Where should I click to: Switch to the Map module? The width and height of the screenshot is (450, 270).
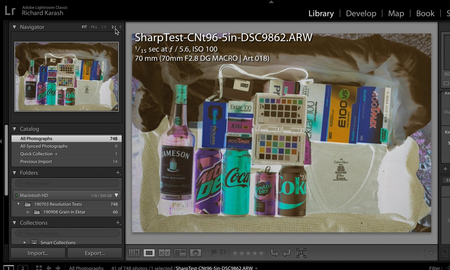pos(396,13)
